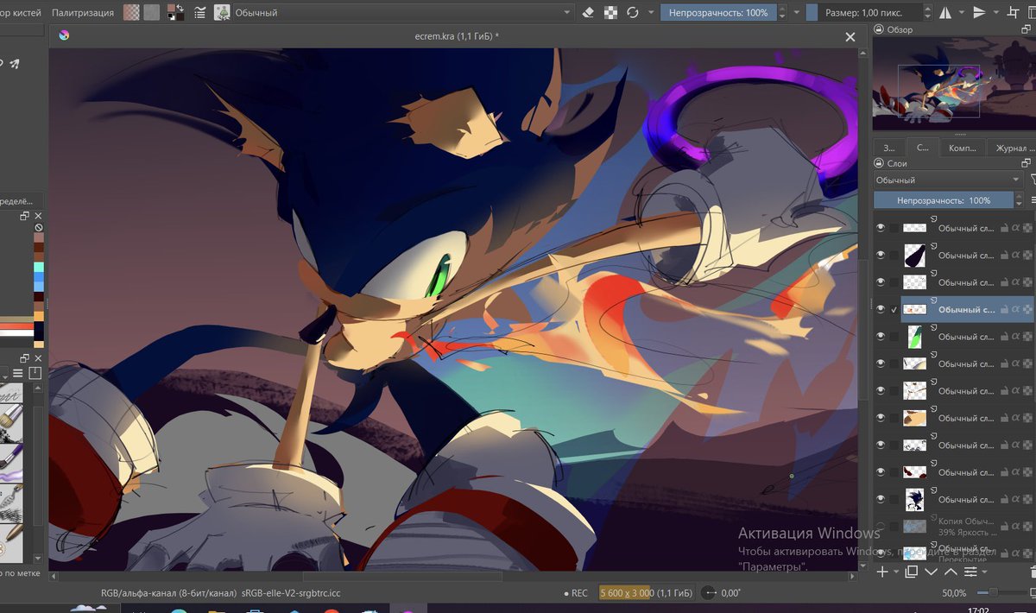Open layer properties via the sliders icon
Screen dimensions: 1036x613
[x=970, y=572]
